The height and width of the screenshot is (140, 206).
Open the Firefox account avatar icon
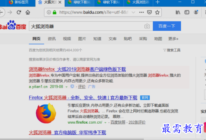pyautogui.click(x=196, y=12)
